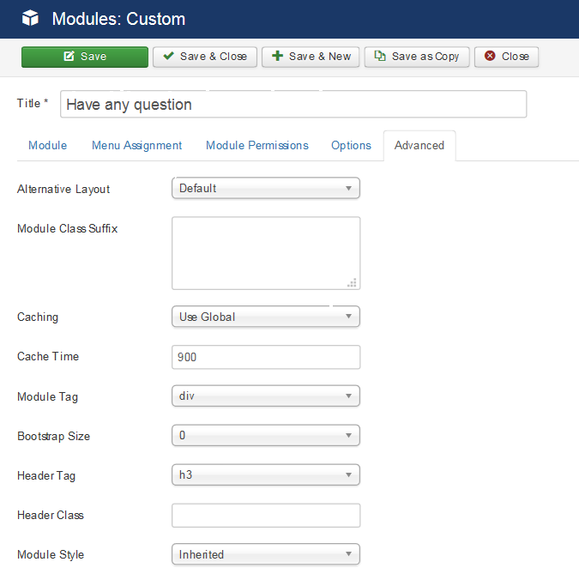
Task: Click the copy icon on Save as Copy
Action: (x=380, y=56)
